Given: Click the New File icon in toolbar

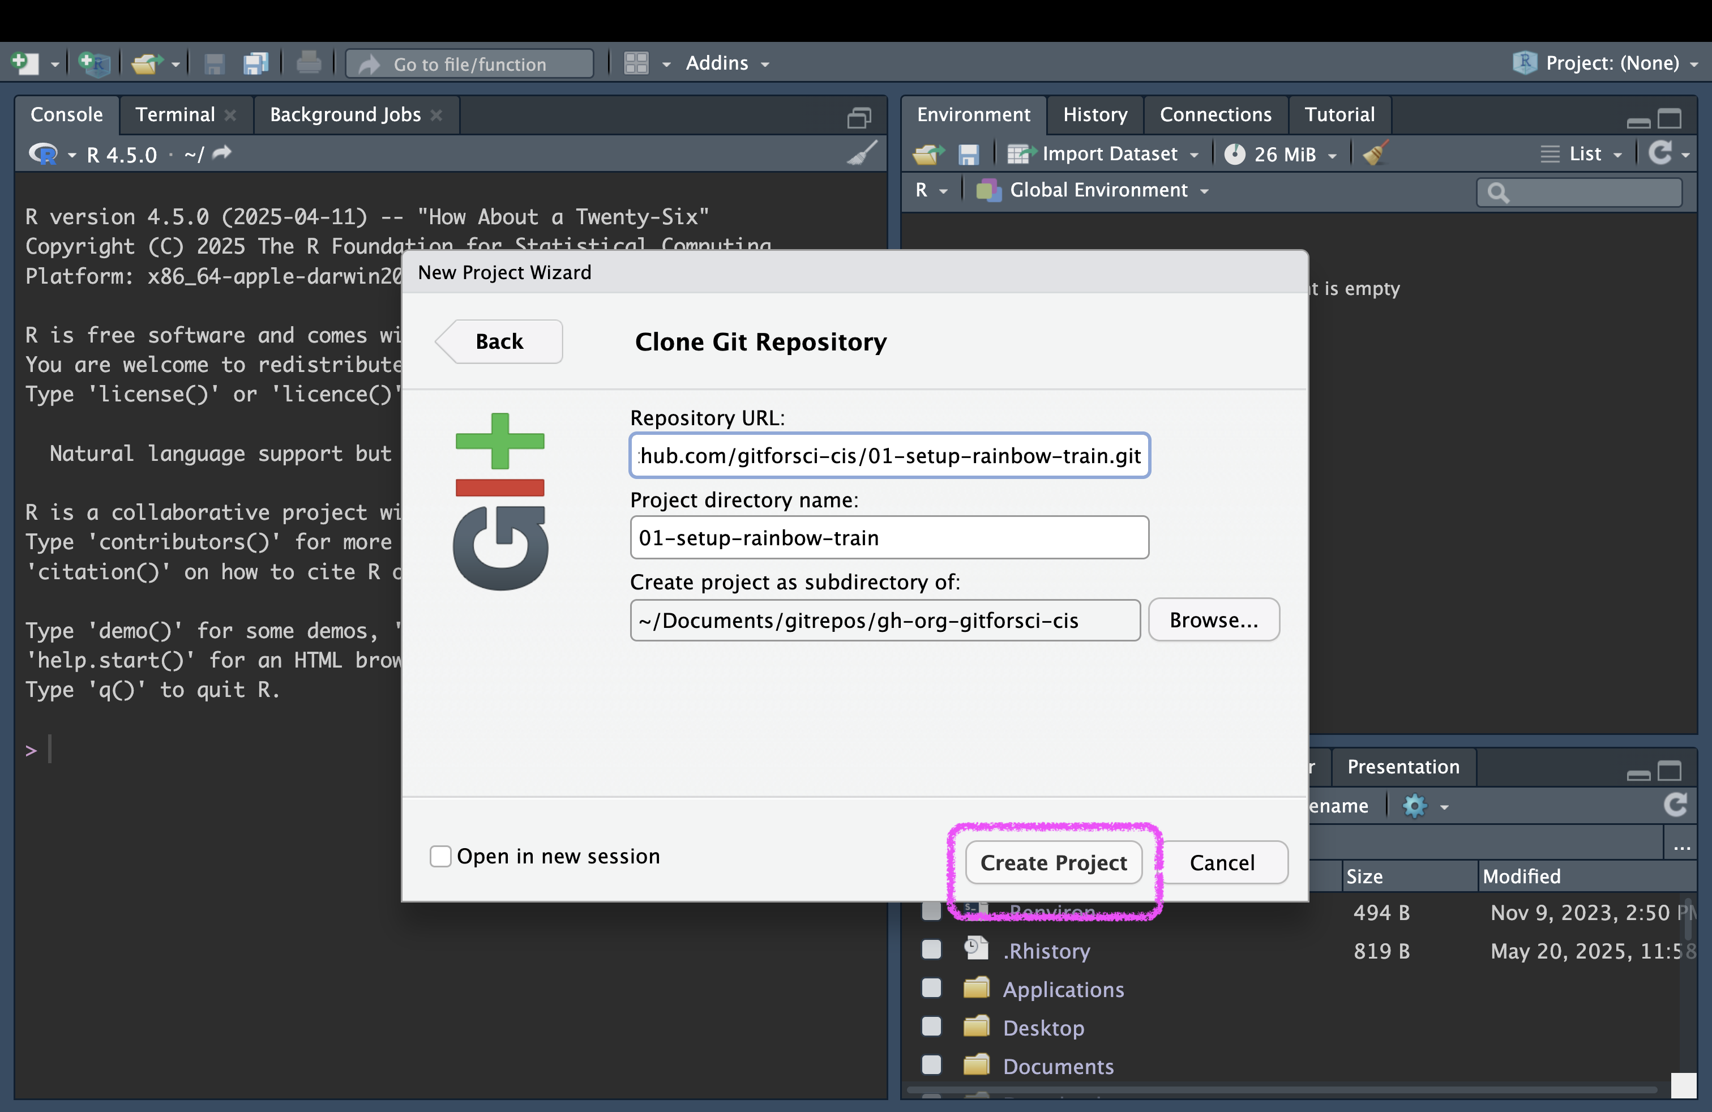Looking at the screenshot, I should pyautogui.click(x=24, y=63).
